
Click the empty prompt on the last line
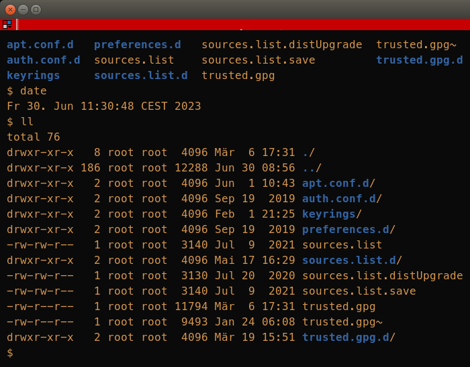[x=10, y=353]
